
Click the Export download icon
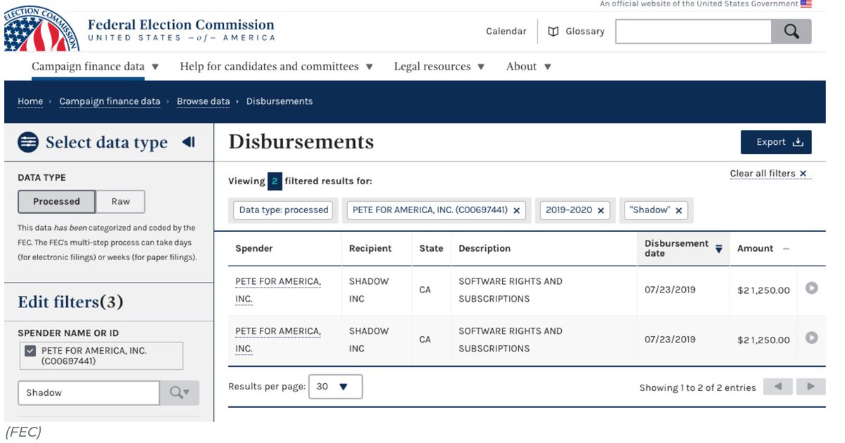[x=798, y=142]
